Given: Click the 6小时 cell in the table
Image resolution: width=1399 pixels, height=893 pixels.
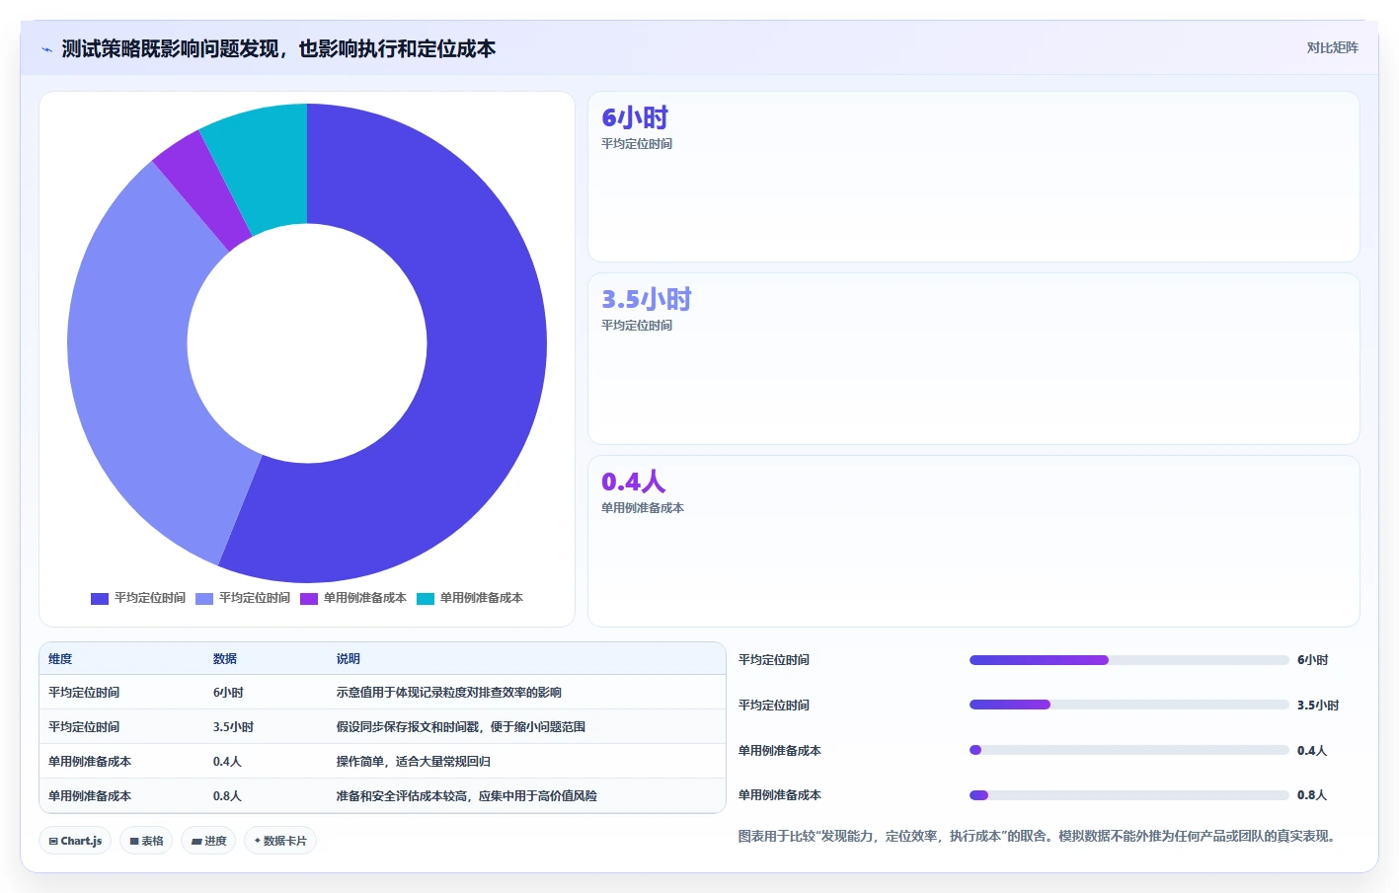Looking at the screenshot, I should [x=228, y=693].
